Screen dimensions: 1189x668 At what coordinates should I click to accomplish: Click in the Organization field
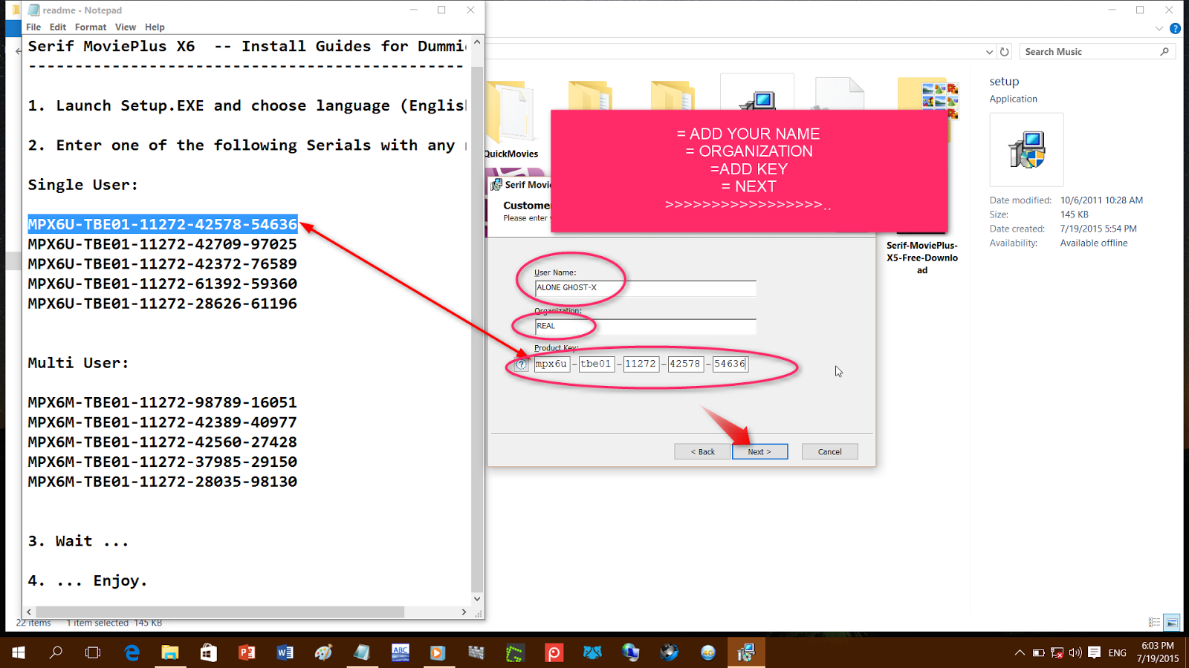pos(645,327)
